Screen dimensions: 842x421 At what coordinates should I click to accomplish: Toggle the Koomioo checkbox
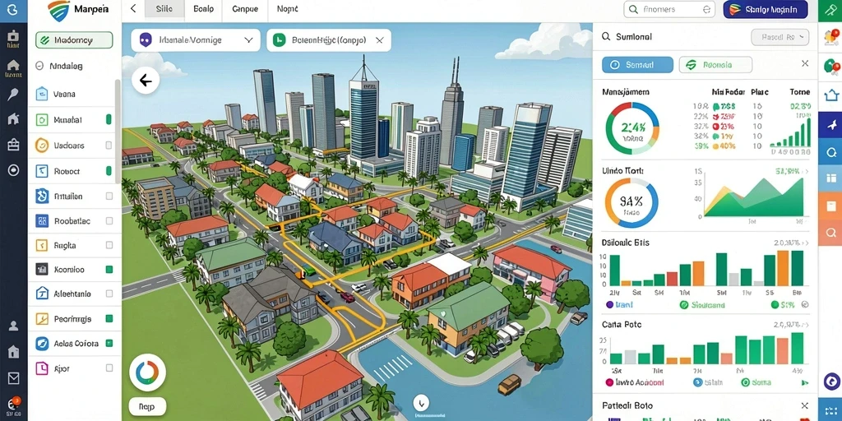tap(109, 270)
